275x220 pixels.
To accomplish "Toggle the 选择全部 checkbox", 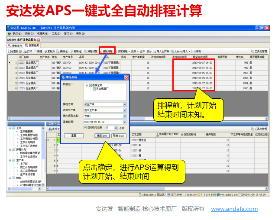I will (x=91, y=85).
